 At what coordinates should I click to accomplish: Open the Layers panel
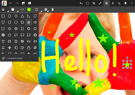point(126,3)
